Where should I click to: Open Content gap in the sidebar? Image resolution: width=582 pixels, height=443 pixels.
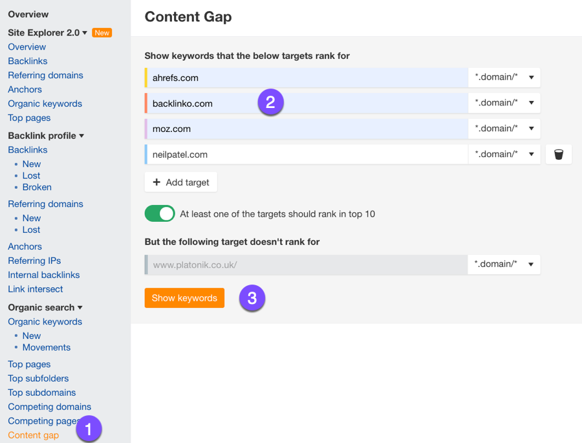33,435
